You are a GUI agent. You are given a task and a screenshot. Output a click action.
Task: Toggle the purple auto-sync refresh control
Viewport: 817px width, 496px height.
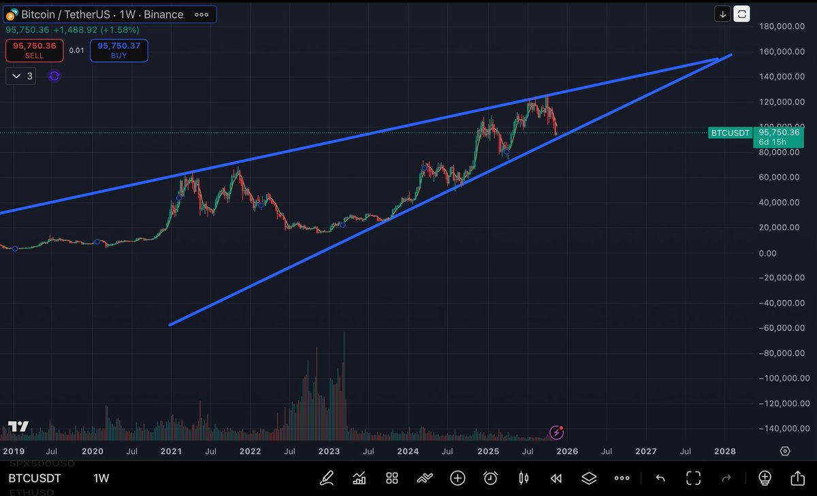[54, 76]
